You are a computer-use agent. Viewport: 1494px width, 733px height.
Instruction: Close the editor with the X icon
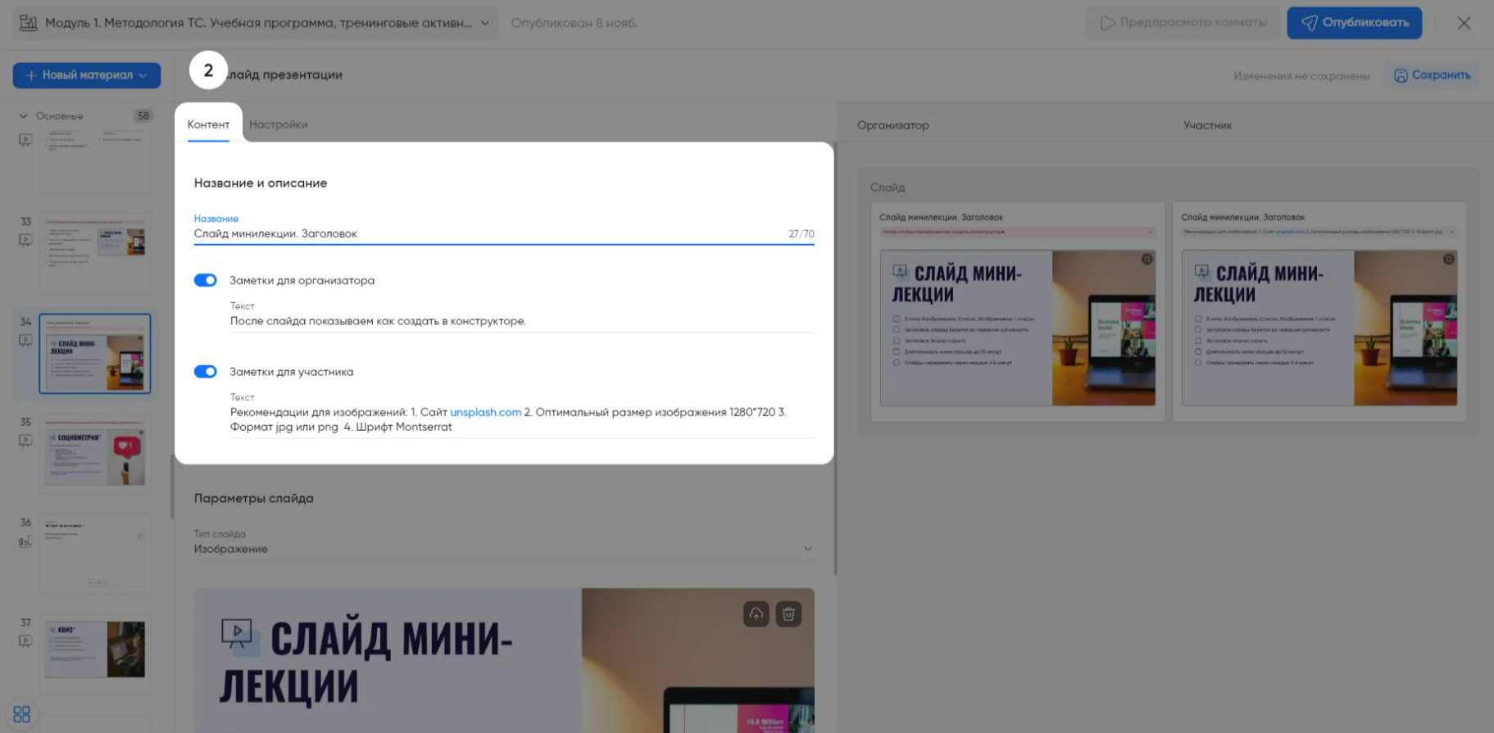pyautogui.click(x=1464, y=23)
